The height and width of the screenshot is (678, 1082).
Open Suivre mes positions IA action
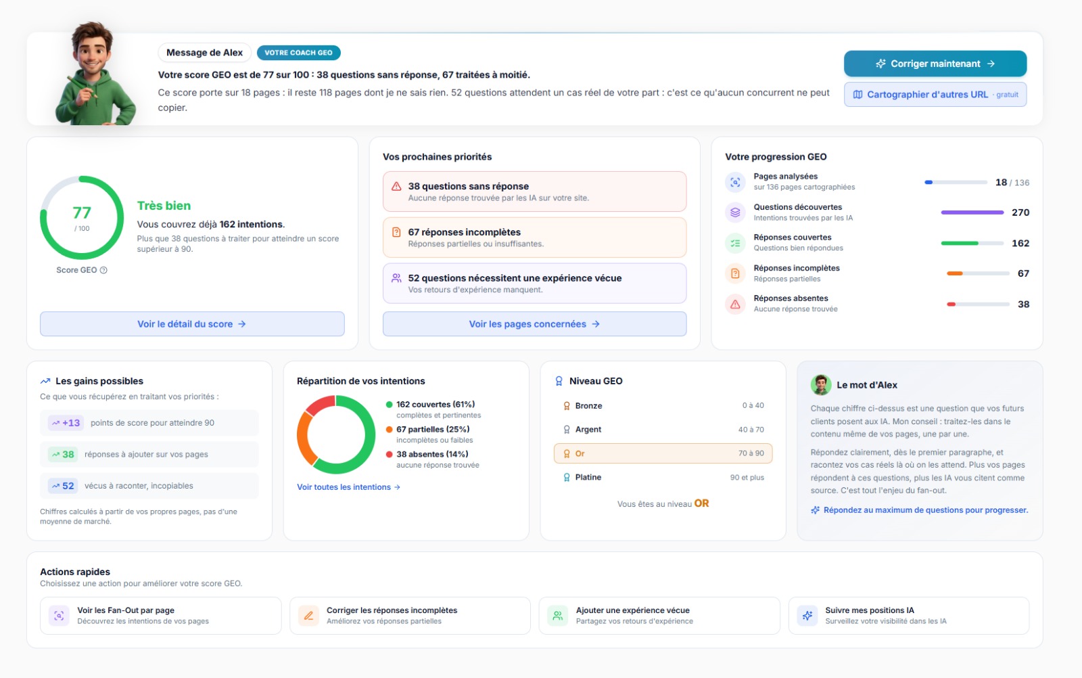click(909, 616)
